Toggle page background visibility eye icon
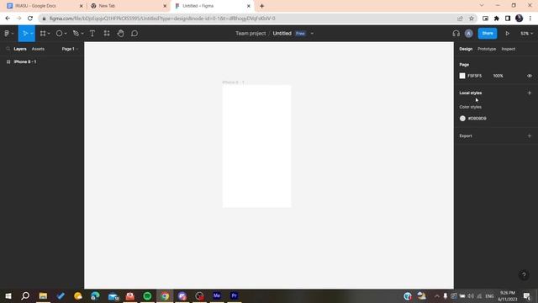This screenshot has height=303, width=538. [x=530, y=76]
